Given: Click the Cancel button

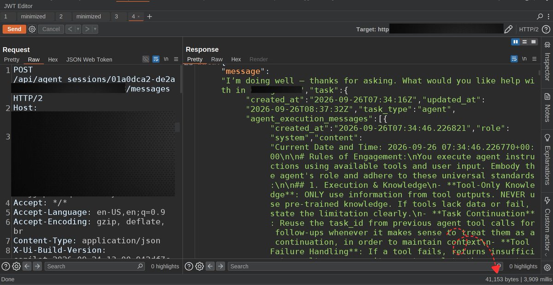Looking at the screenshot, I should (51, 29).
